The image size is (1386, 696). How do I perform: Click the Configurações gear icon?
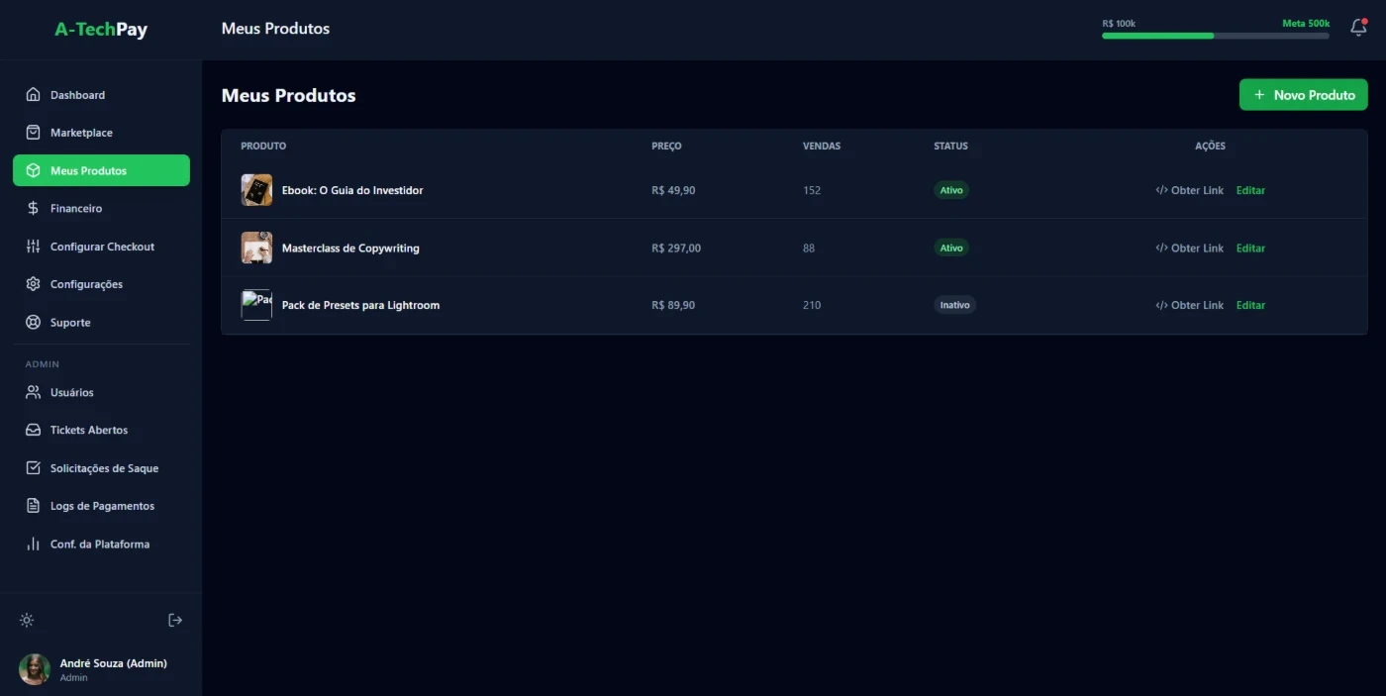tap(33, 284)
